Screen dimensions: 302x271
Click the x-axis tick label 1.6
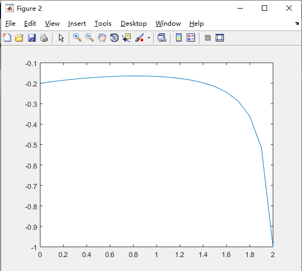tap(226, 255)
